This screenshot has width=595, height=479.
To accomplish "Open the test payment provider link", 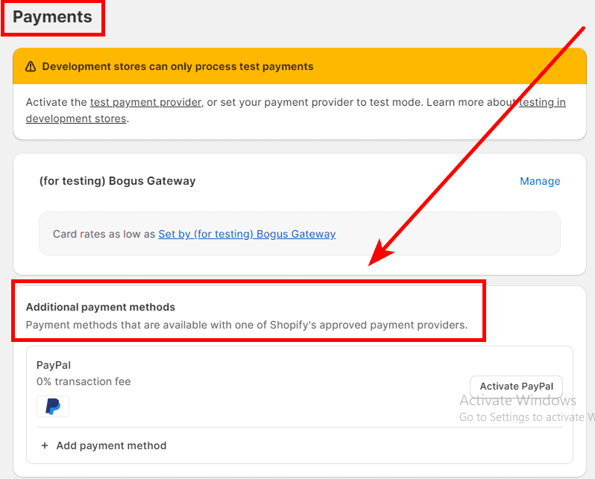I will pyautogui.click(x=145, y=102).
